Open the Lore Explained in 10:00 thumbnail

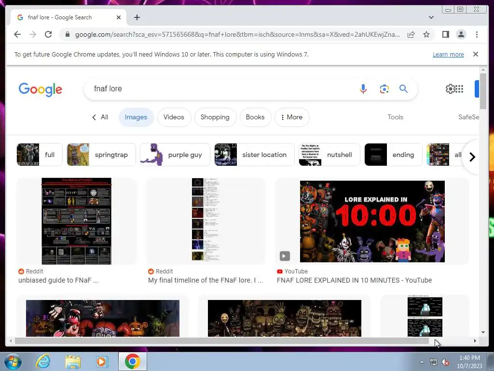372,221
